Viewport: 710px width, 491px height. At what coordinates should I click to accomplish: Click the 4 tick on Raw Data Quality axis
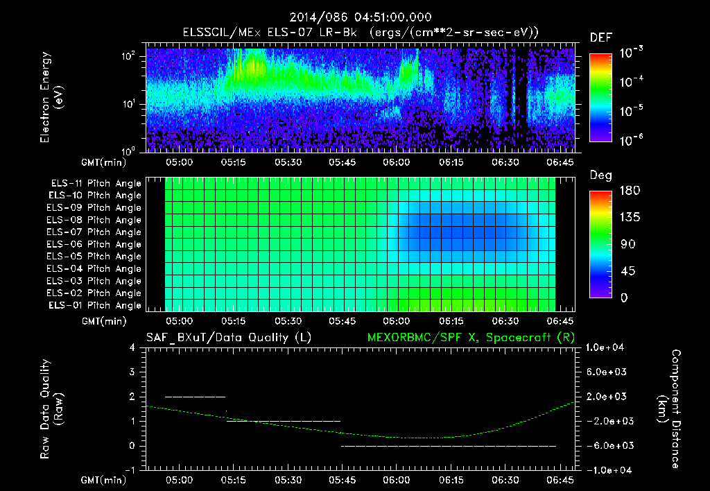coord(132,348)
